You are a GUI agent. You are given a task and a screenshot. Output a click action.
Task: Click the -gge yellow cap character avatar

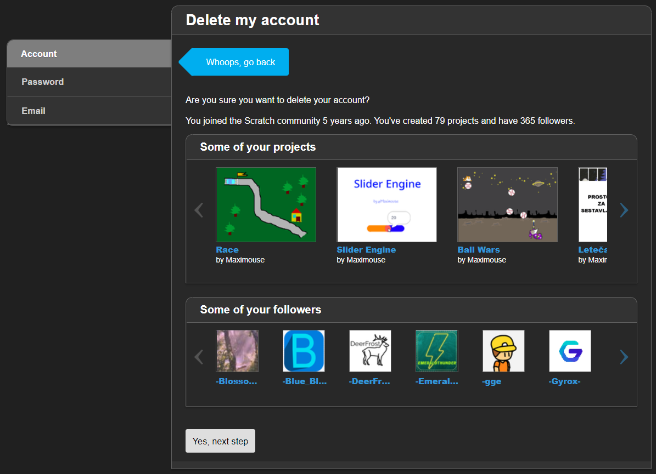[x=503, y=351]
